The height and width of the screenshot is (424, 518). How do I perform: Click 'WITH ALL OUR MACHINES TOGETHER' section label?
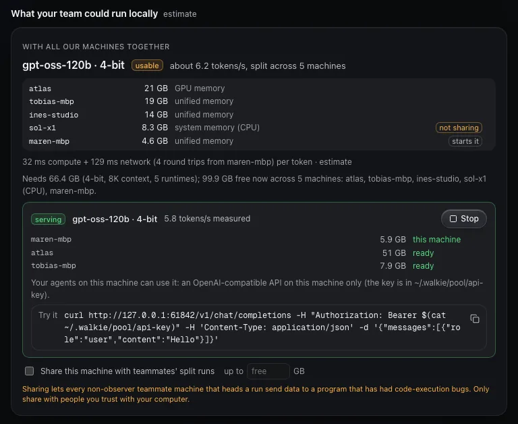click(96, 47)
